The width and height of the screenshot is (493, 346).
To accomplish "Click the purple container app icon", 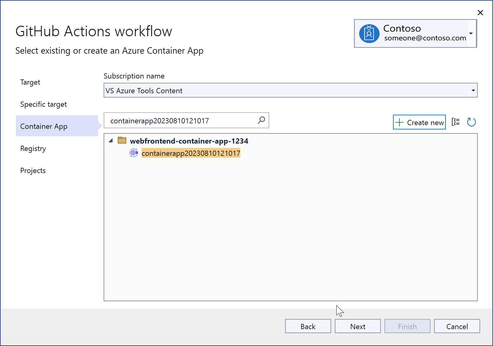I will coord(134,153).
